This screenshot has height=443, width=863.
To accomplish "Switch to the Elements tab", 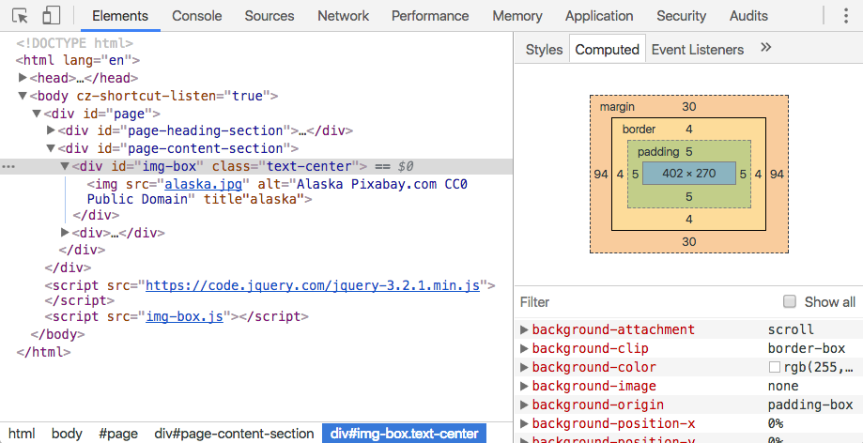I will click(x=120, y=16).
